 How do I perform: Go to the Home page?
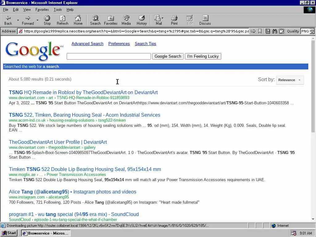click(78, 20)
